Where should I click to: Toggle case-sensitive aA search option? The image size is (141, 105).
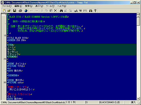click(x=76, y=11)
